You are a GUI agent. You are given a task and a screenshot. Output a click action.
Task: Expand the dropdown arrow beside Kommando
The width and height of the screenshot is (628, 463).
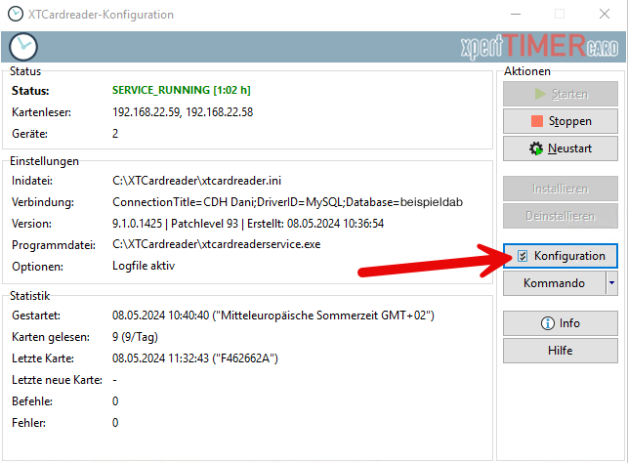click(611, 283)
